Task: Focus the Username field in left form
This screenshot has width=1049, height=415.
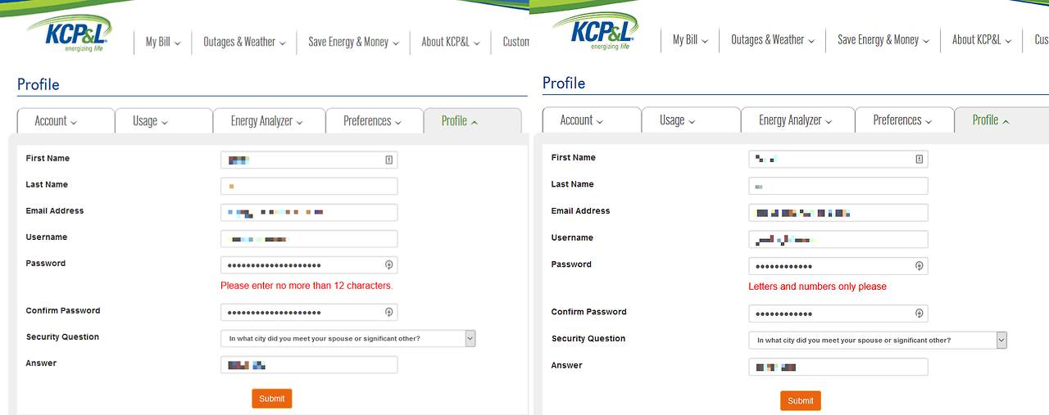Action: 309,239
